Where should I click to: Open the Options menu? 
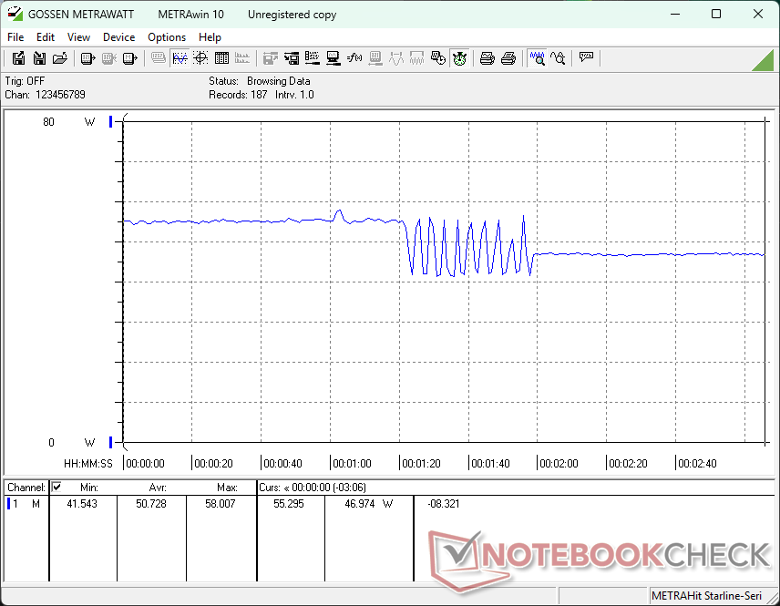tap(167, 37)
